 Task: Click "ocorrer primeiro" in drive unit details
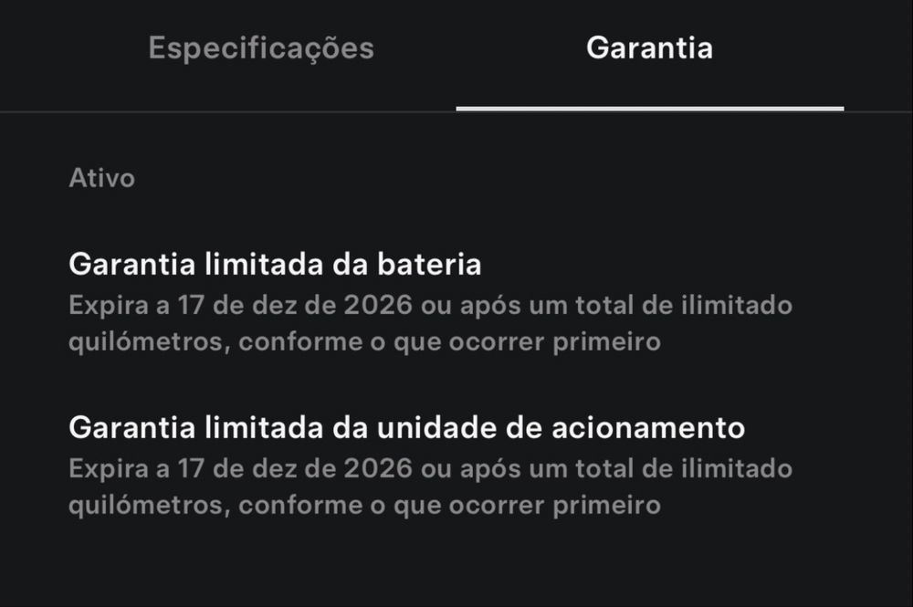[557, 505]
